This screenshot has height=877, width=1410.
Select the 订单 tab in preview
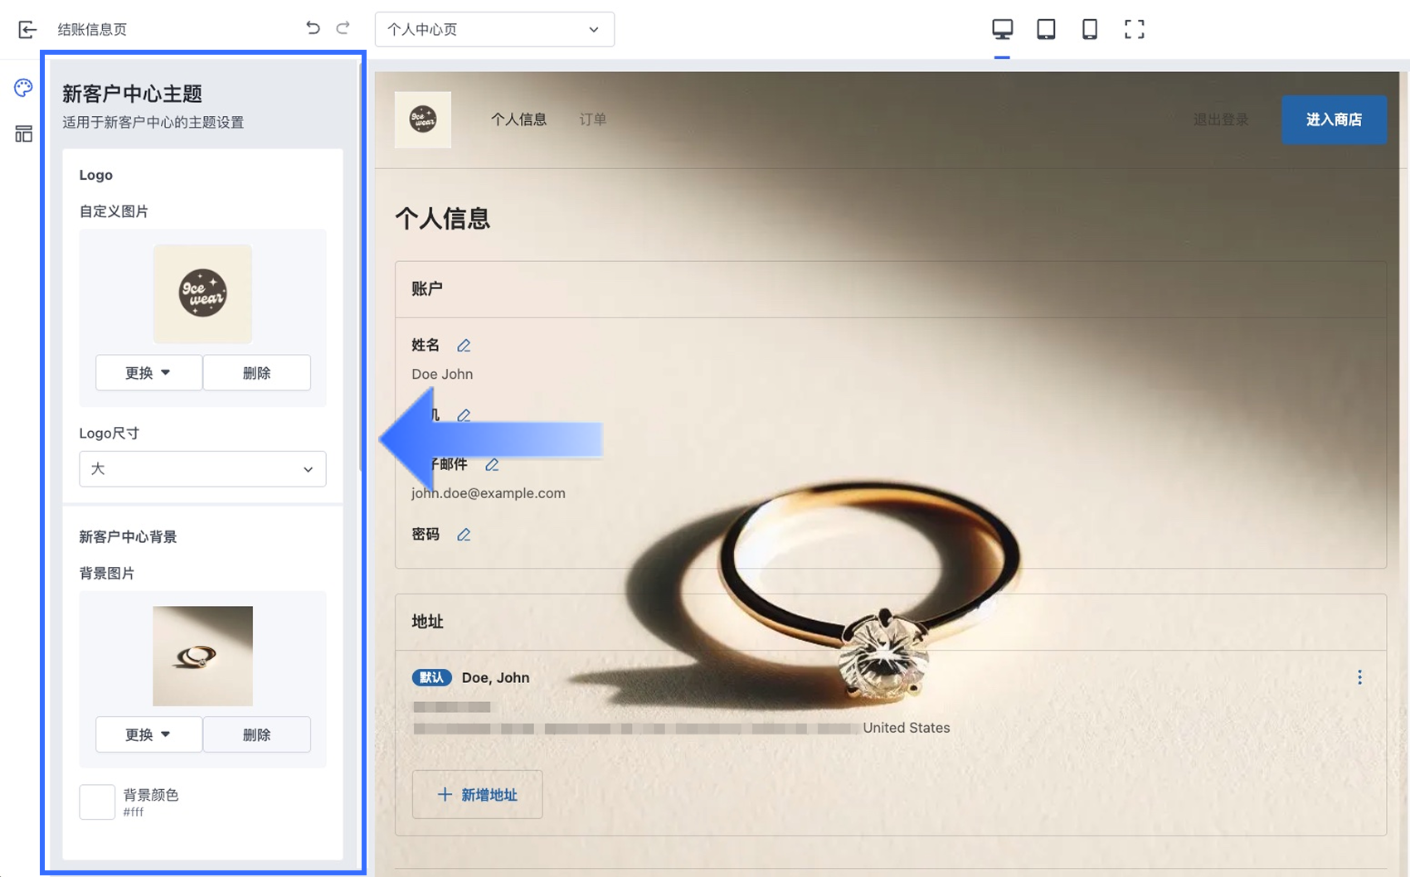point(592,119)
